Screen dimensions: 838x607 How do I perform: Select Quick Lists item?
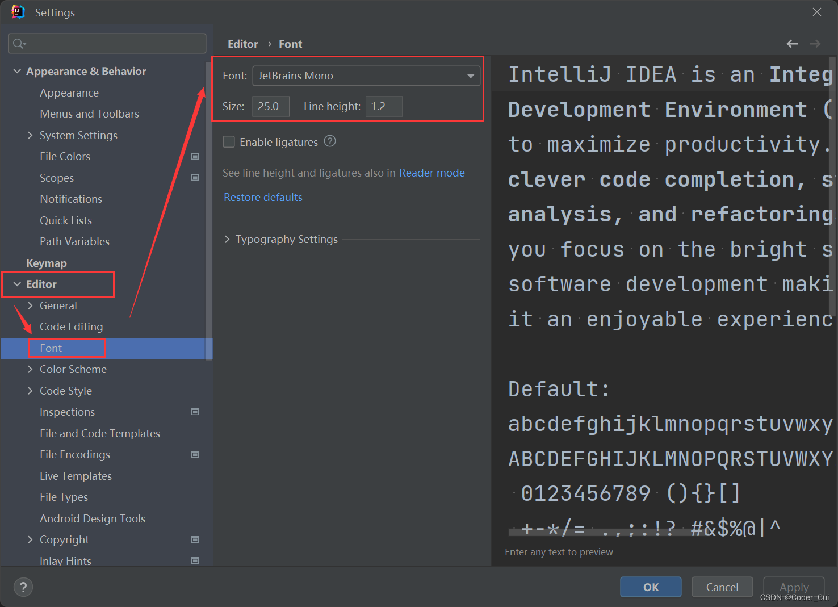tap(66, 220)
